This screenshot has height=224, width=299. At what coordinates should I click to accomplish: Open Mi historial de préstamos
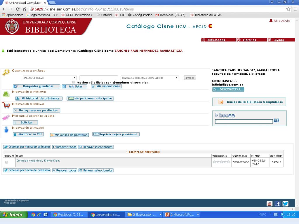(39, 98)
